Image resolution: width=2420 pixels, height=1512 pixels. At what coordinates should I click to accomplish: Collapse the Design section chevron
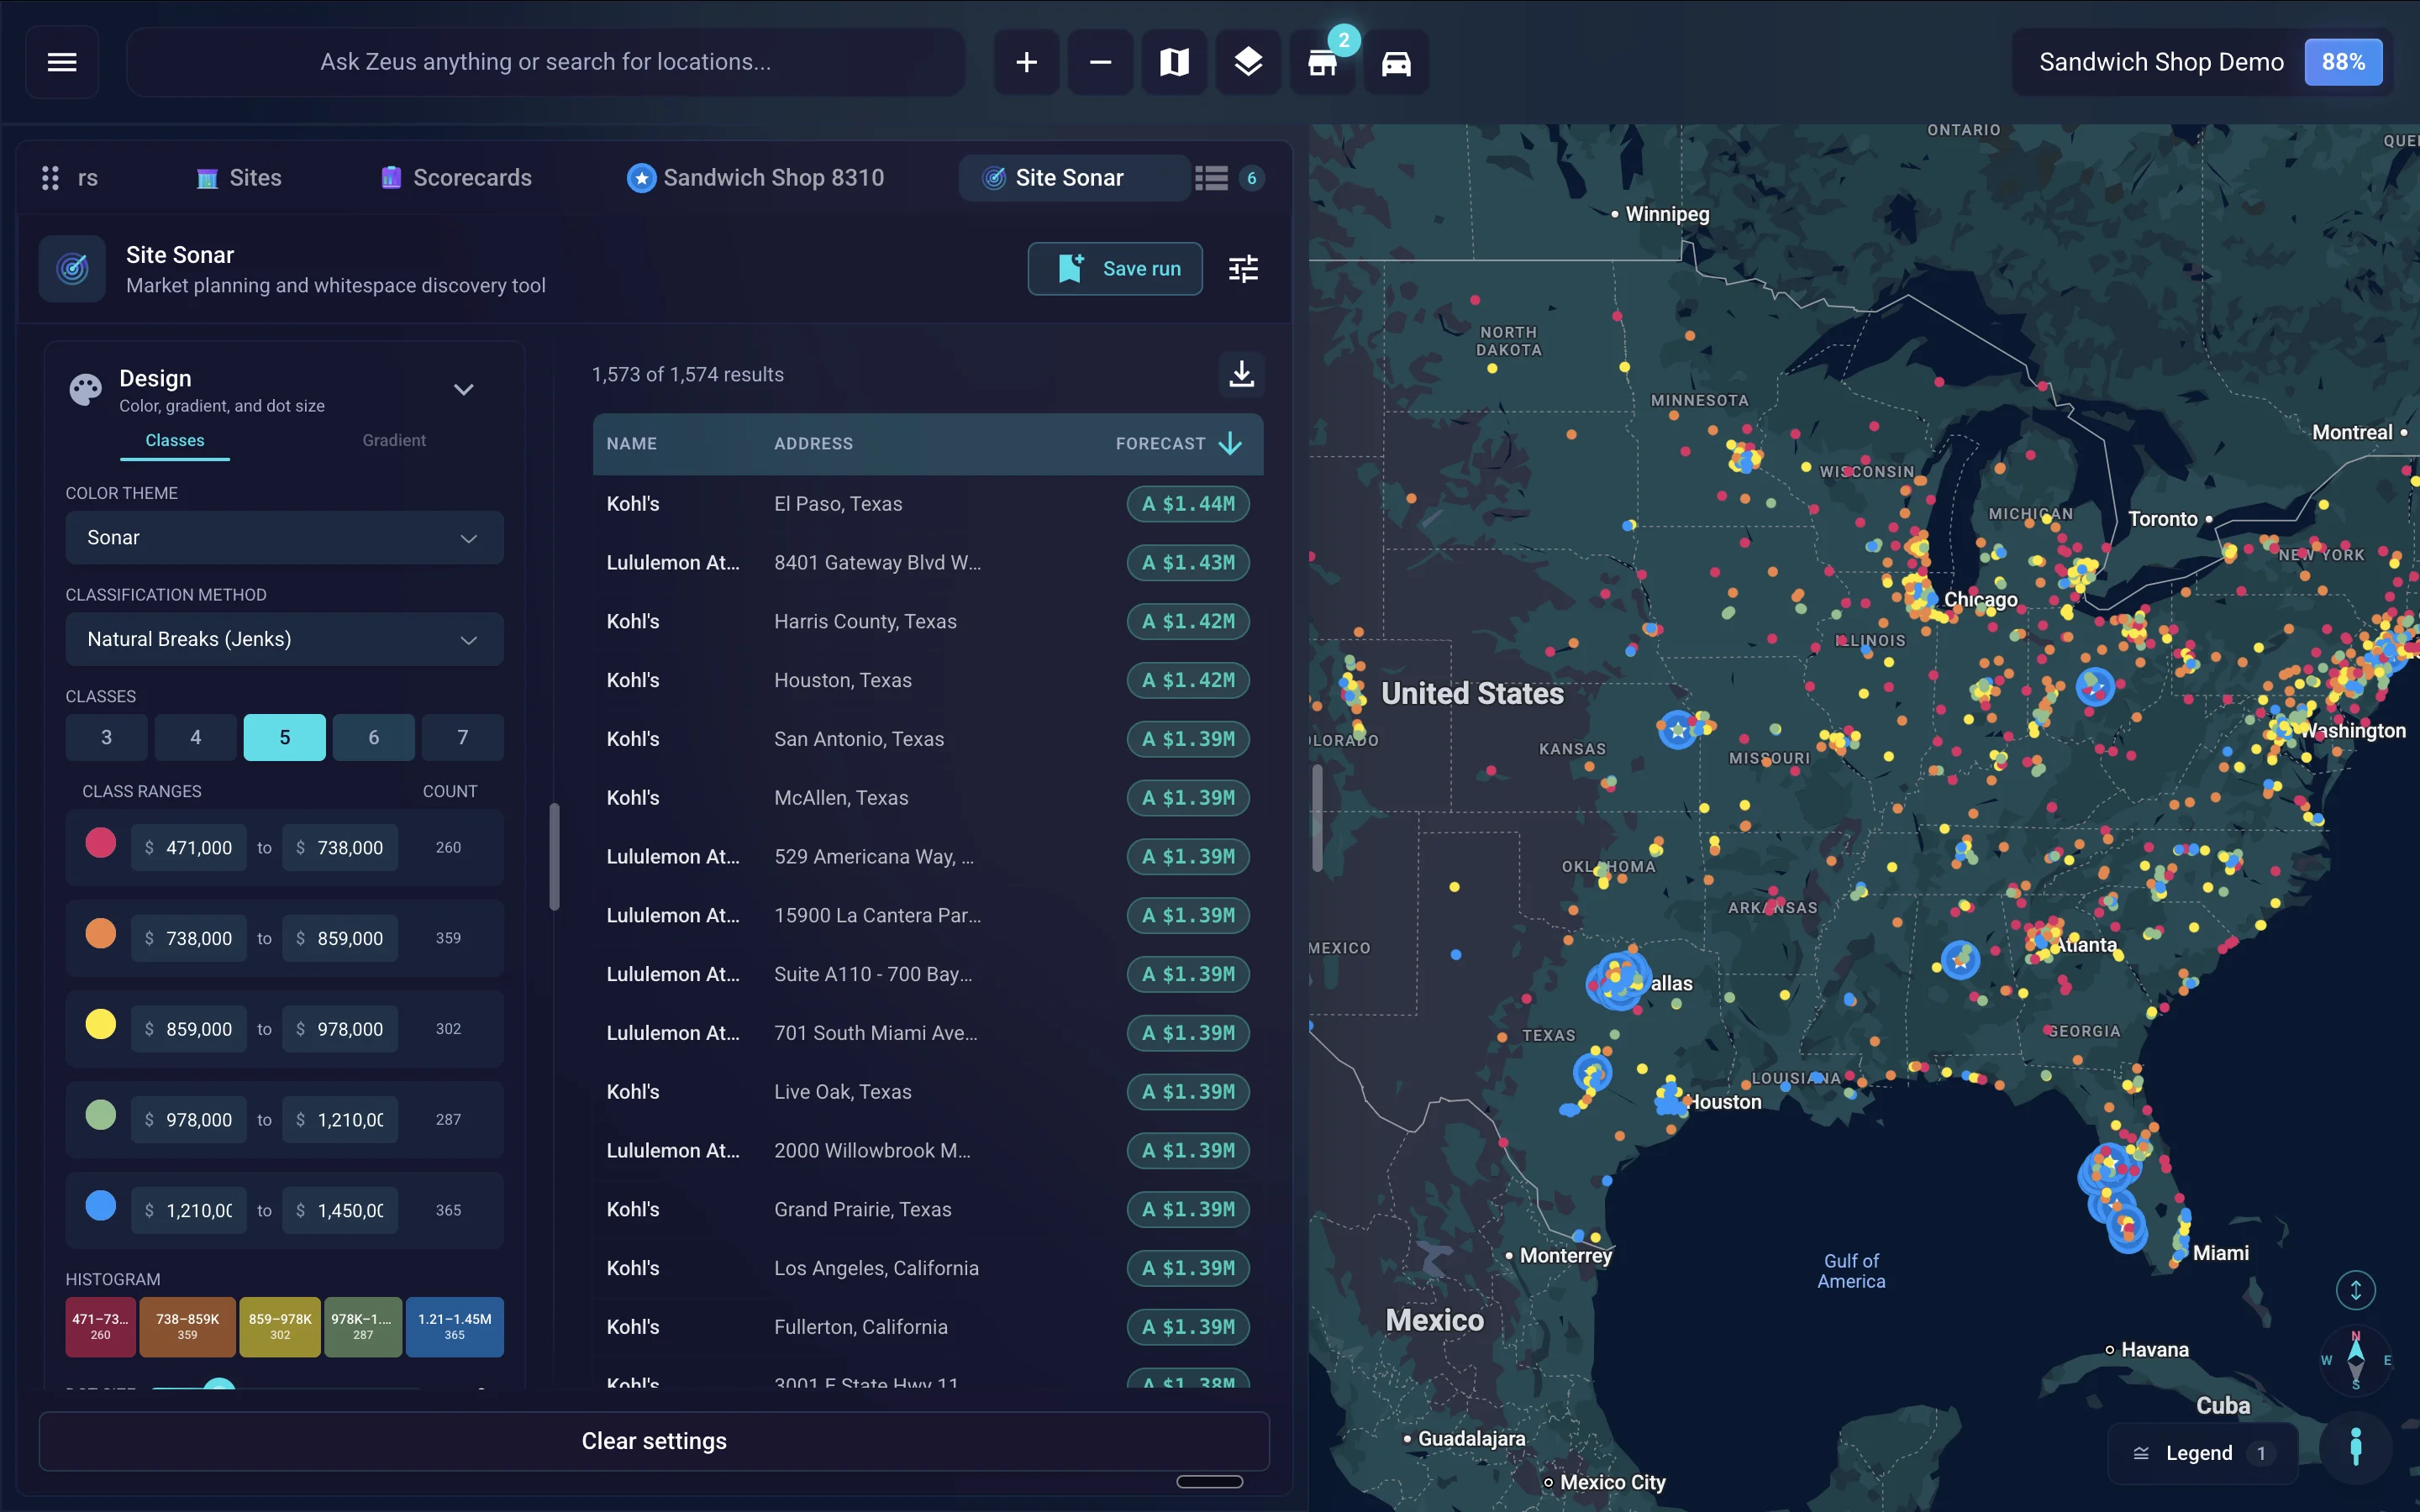[463, 389]
